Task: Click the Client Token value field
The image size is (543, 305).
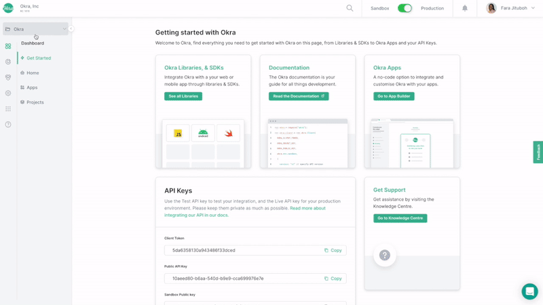Action: coord(255,250)
